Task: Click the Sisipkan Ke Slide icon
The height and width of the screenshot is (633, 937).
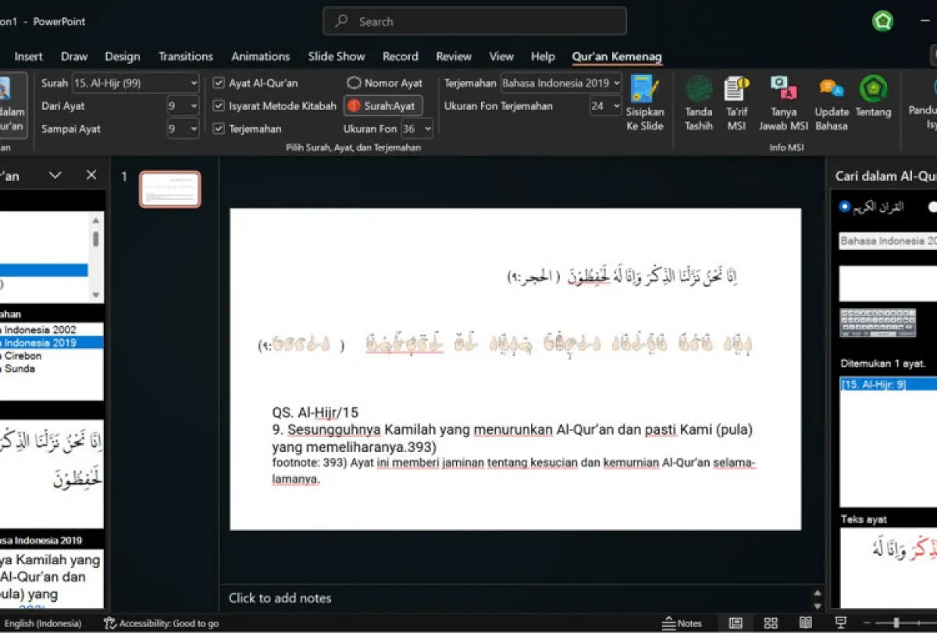Action: (x=644, y=102)
